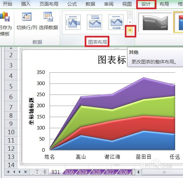Click the Select Data (选择数据) icon
The height and width of the screenshot is (178, 183).
pyautogui.click(x=48, y=16)
